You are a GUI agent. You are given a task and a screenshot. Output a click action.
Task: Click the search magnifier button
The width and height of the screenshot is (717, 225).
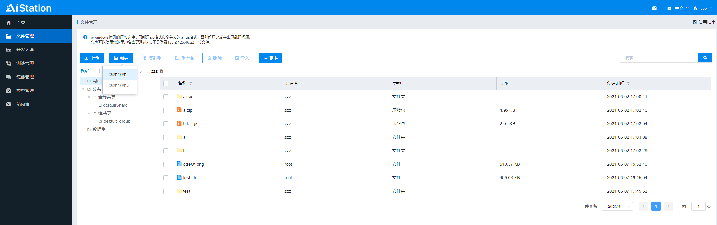click(x=705, y=58)
